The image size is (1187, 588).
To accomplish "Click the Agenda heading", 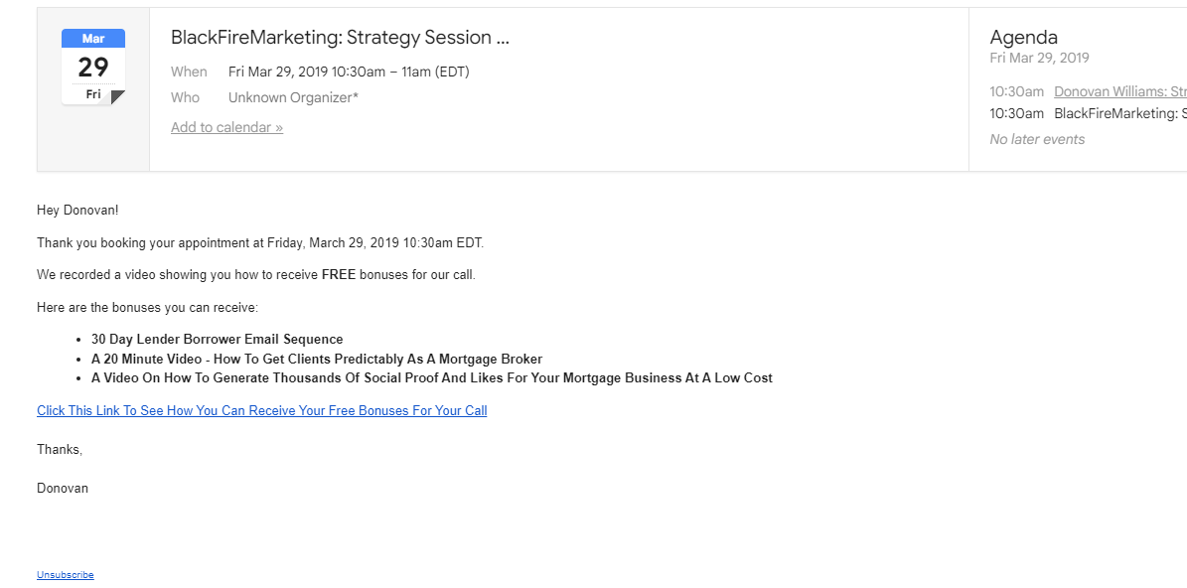I will point(1023,38).
